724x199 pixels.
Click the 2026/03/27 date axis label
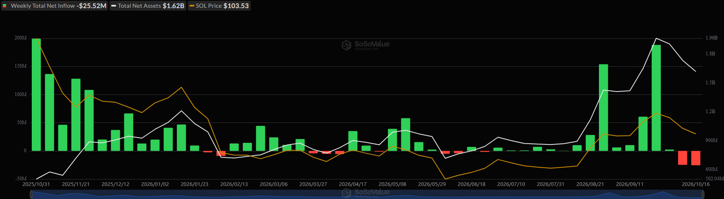(313, 184)
